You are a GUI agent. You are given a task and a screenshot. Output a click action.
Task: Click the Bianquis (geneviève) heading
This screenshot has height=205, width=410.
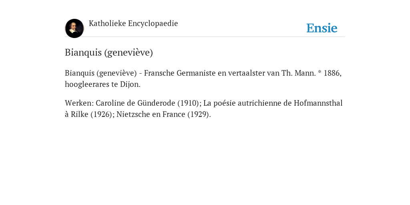click(x=109, y=52)
